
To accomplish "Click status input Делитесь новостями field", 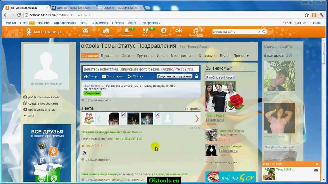I will click(141, 69).
